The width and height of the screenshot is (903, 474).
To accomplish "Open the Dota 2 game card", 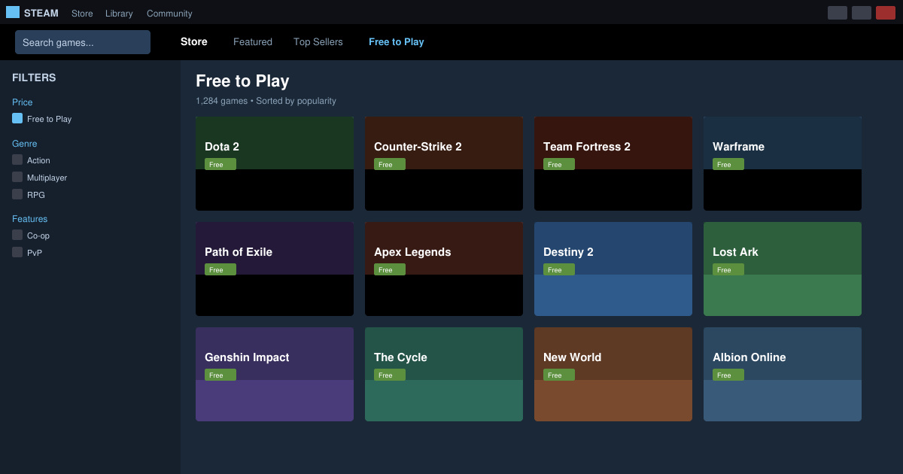I will (x=275, y=163).
